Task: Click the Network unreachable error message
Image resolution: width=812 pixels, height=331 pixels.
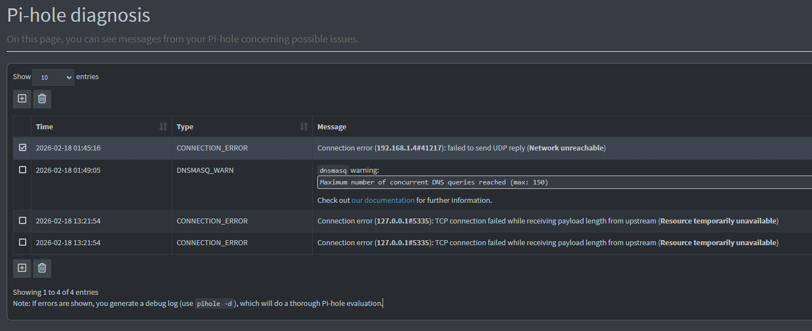Action: 461,148
